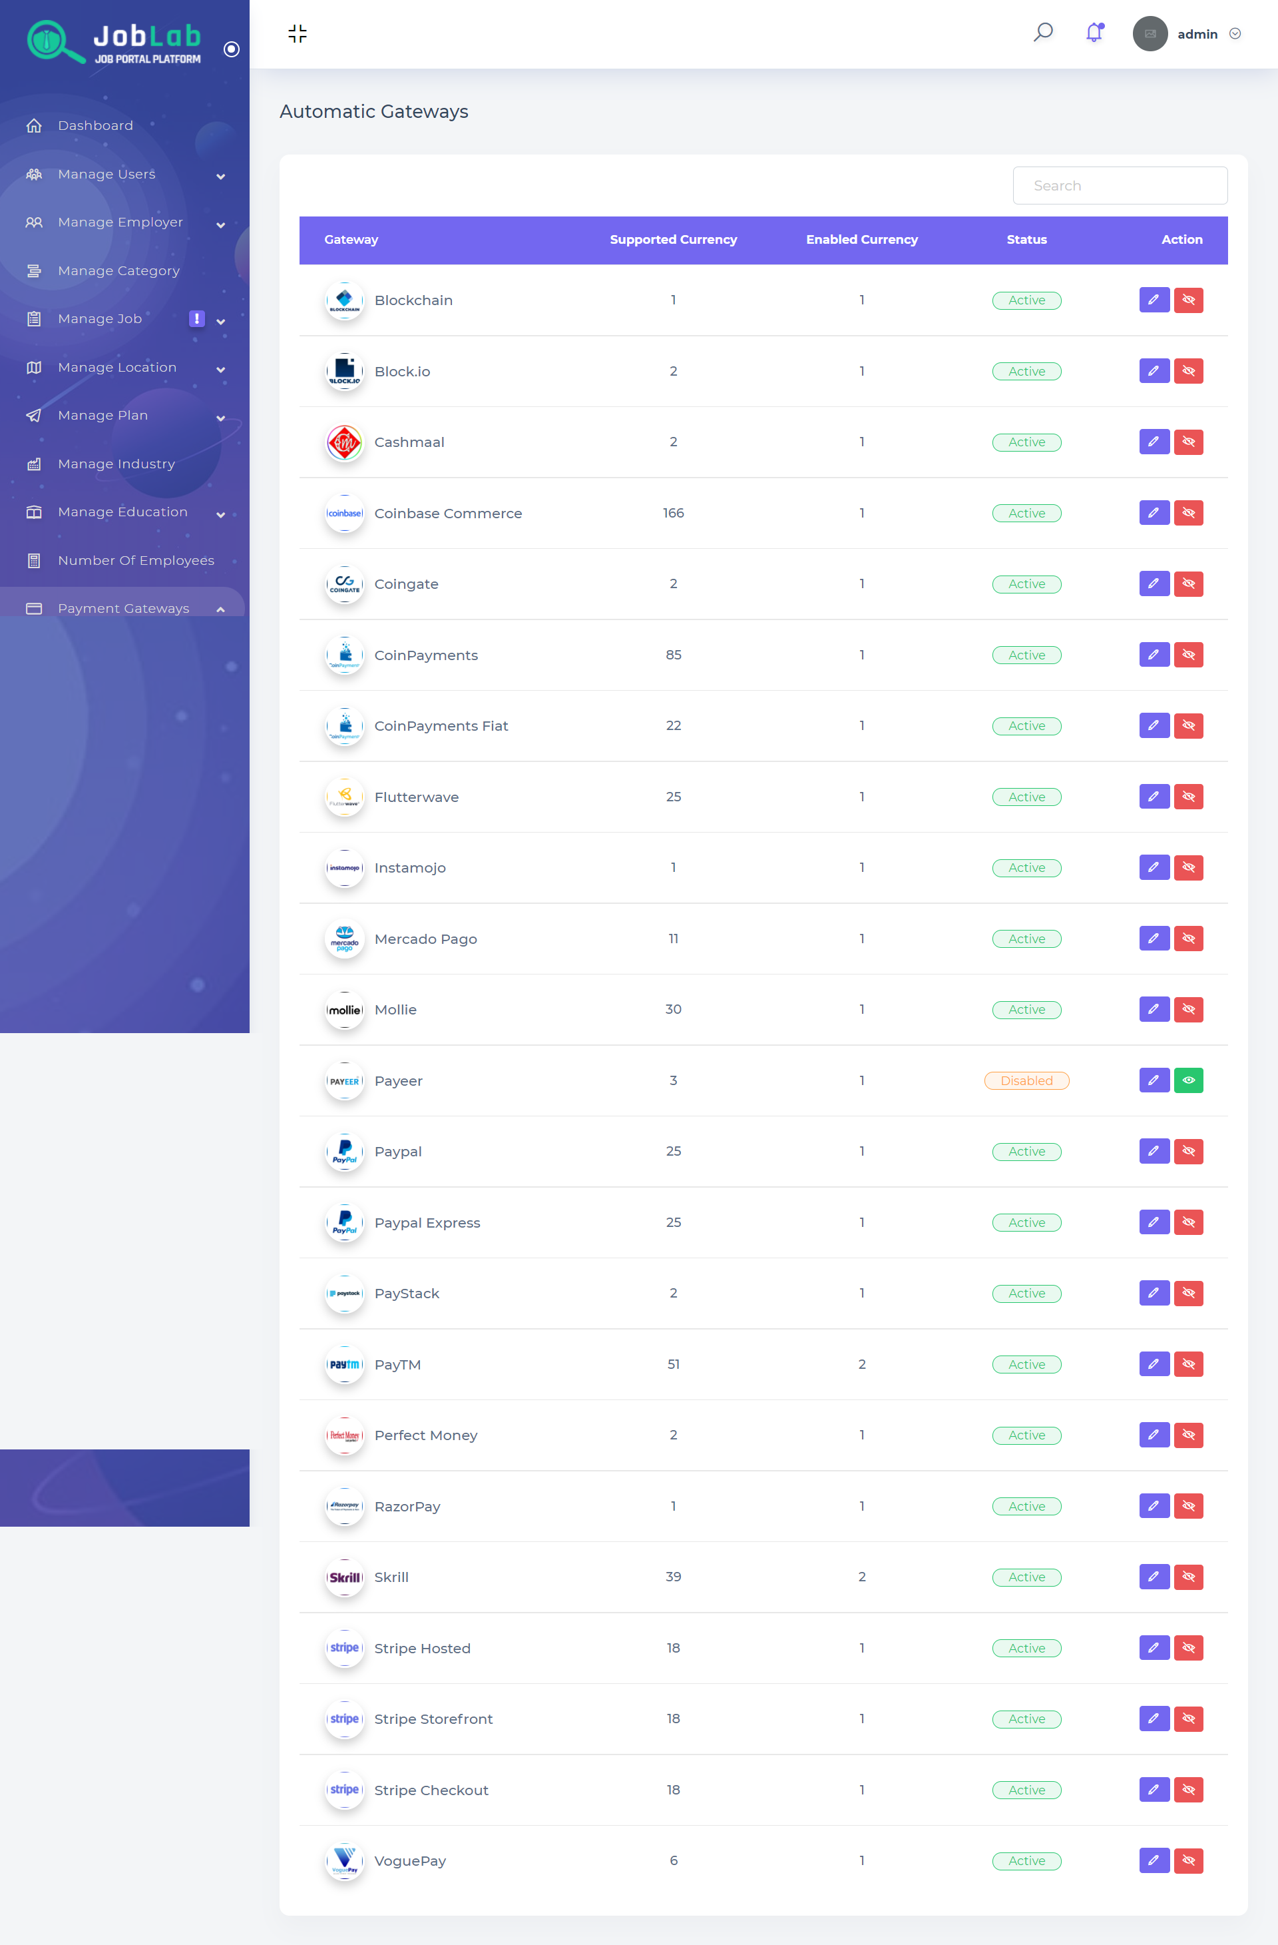The height and width of the screenshot is (1945, 1278).
Task: Disable the Blockchain gateway via the eye icon
Action: (1189, 300)
